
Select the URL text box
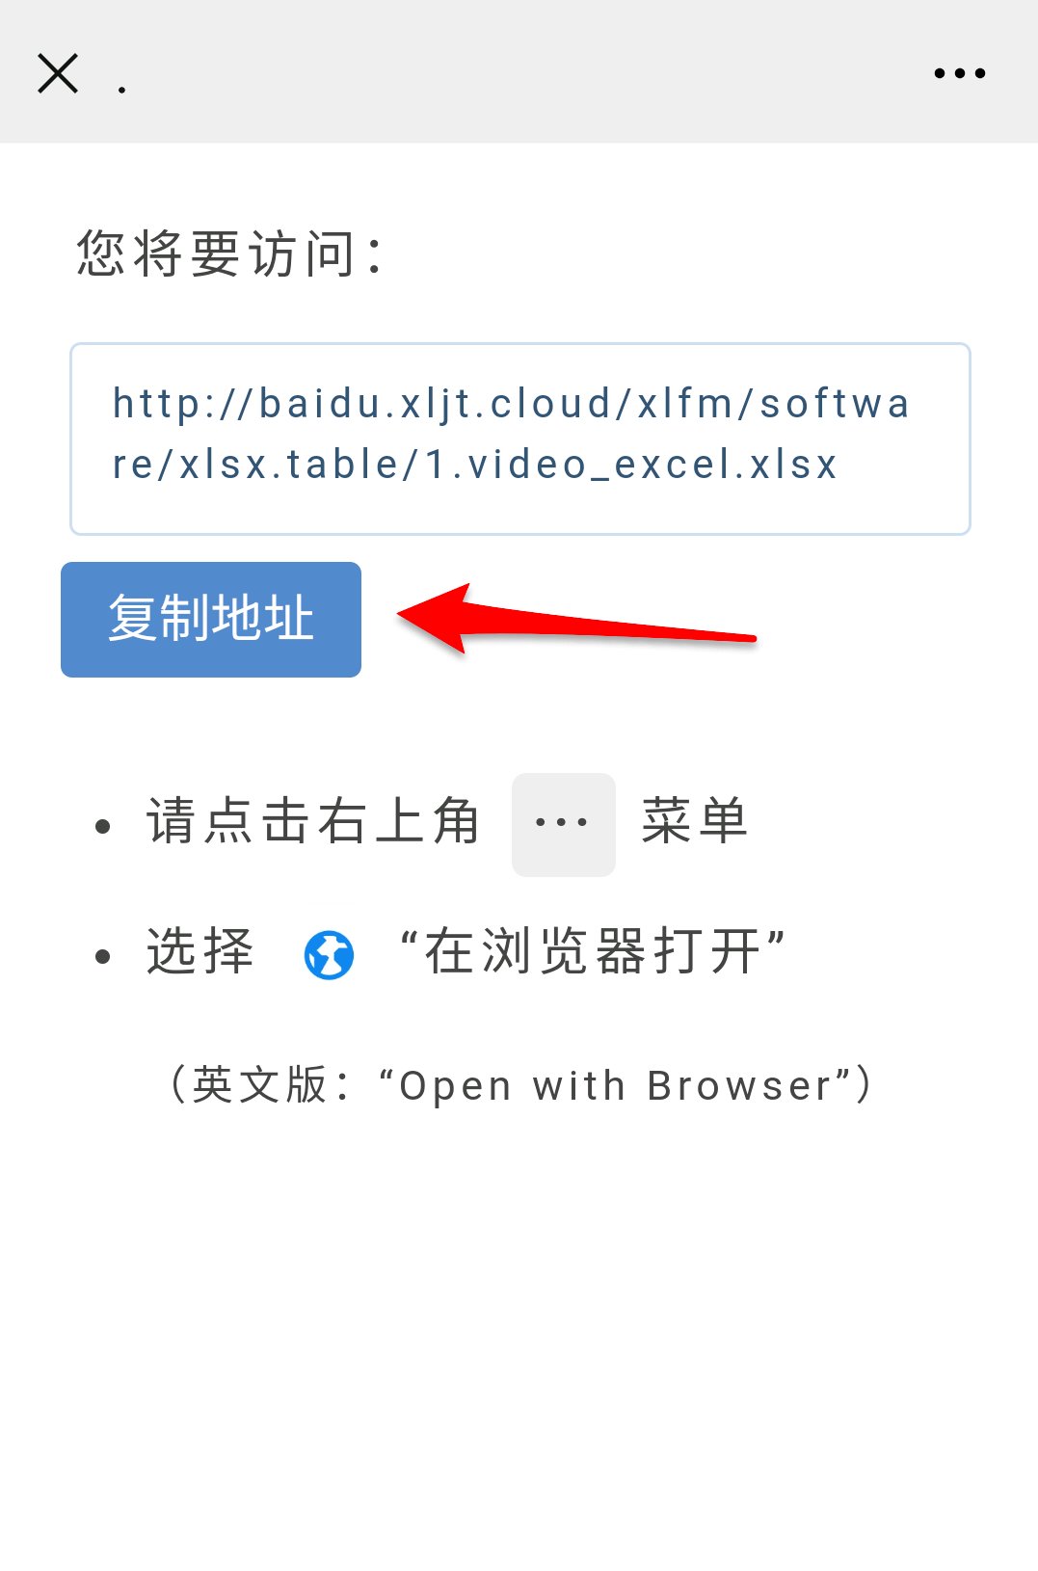coord(520,439)
